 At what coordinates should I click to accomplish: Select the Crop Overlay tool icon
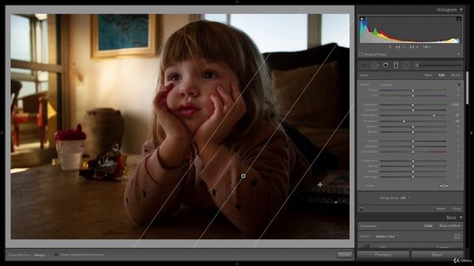click(364, 65)
